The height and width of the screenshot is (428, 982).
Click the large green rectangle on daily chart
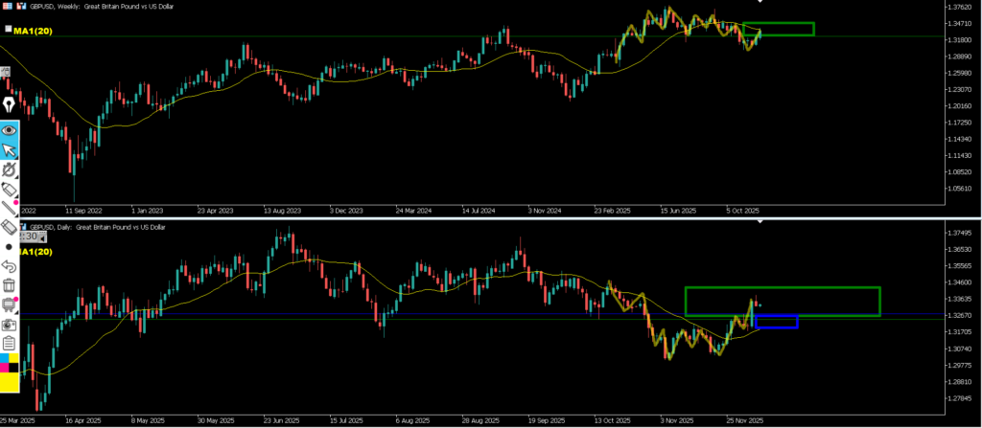click(x=783, y=288)
